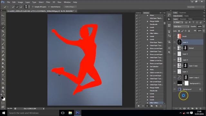
Task: Select the Rectangular Marquee tool
Action: pos(3,20)
